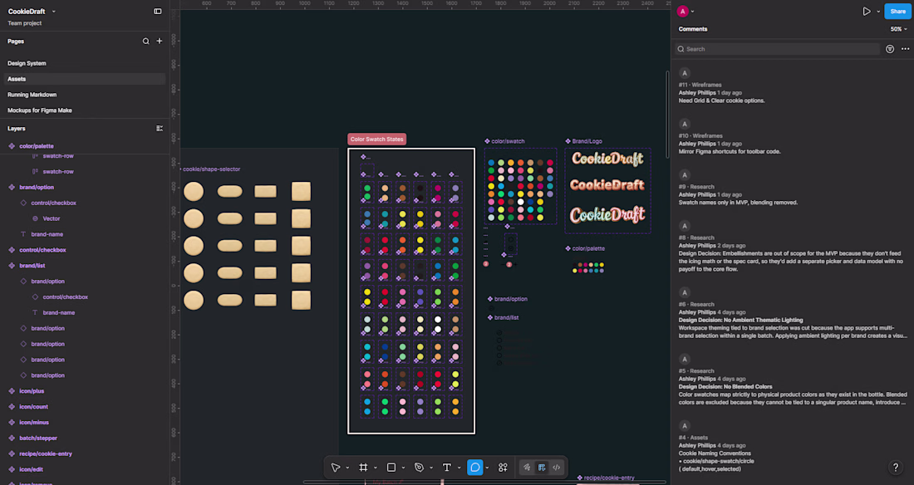
Task: Click the cookie/shape-selector label on canvas
Action: click(212, 169)
